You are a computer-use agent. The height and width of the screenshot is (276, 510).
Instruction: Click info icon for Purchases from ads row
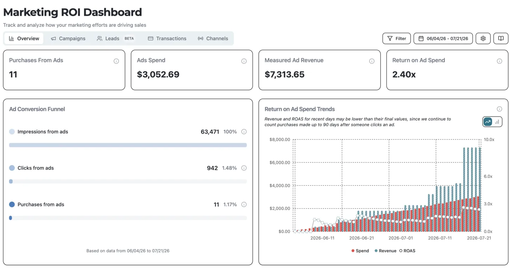click(x=244, y=204)
